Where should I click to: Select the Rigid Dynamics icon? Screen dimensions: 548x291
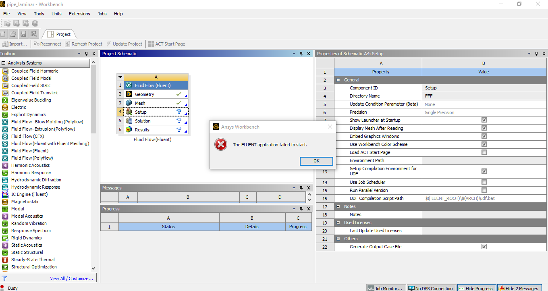click(5, 238)
